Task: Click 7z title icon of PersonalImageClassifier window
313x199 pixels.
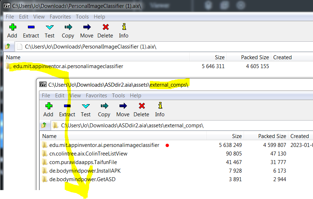Action: click(7, 6)
